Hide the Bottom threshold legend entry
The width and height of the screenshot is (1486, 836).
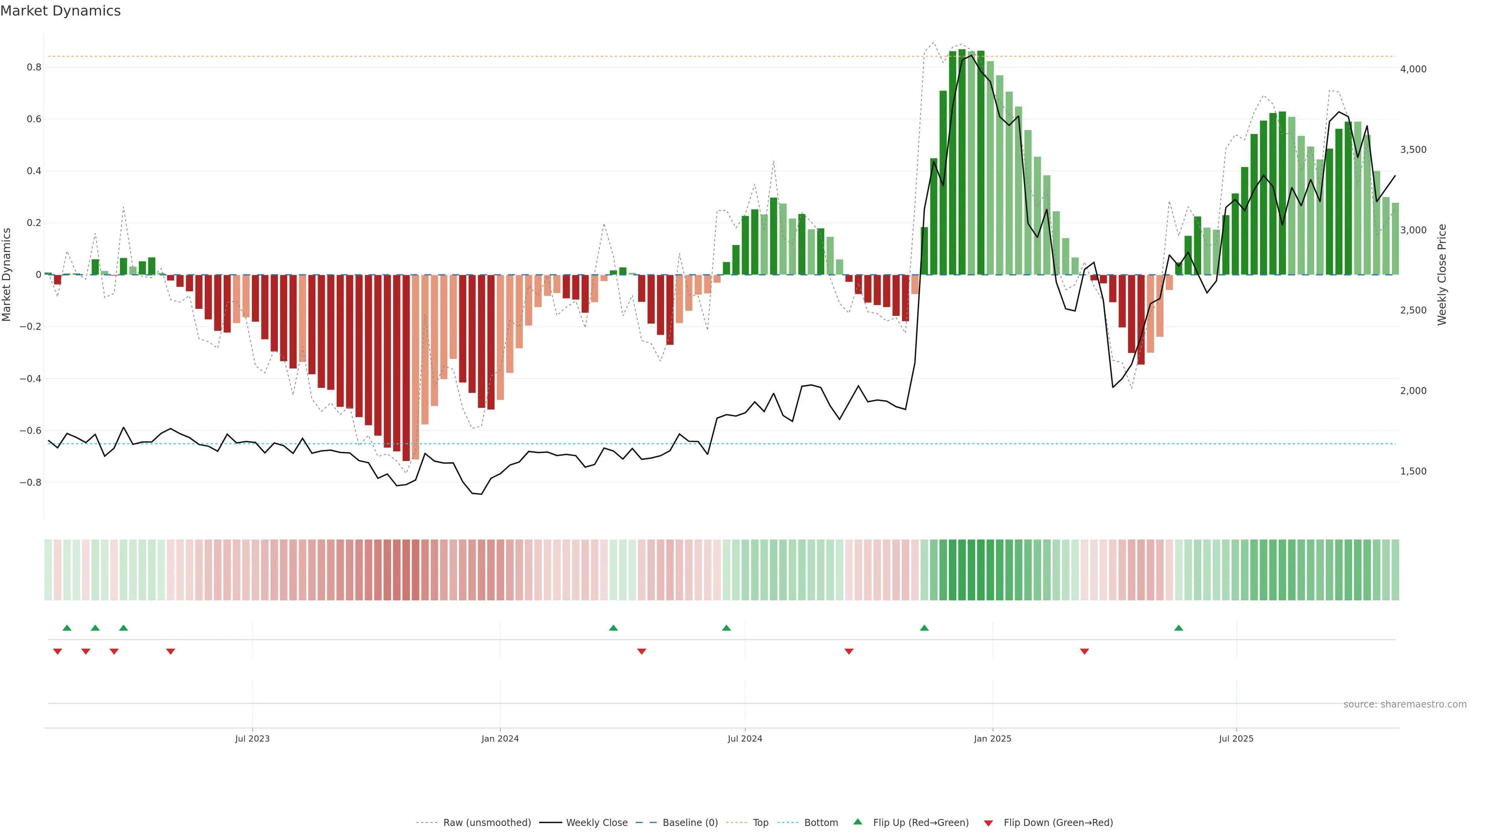[x=821, y=823]
